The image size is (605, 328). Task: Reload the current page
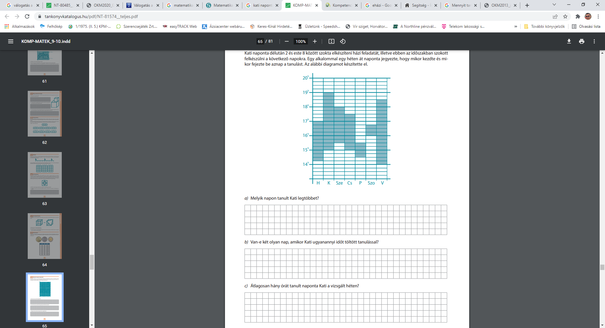point(27,16)
